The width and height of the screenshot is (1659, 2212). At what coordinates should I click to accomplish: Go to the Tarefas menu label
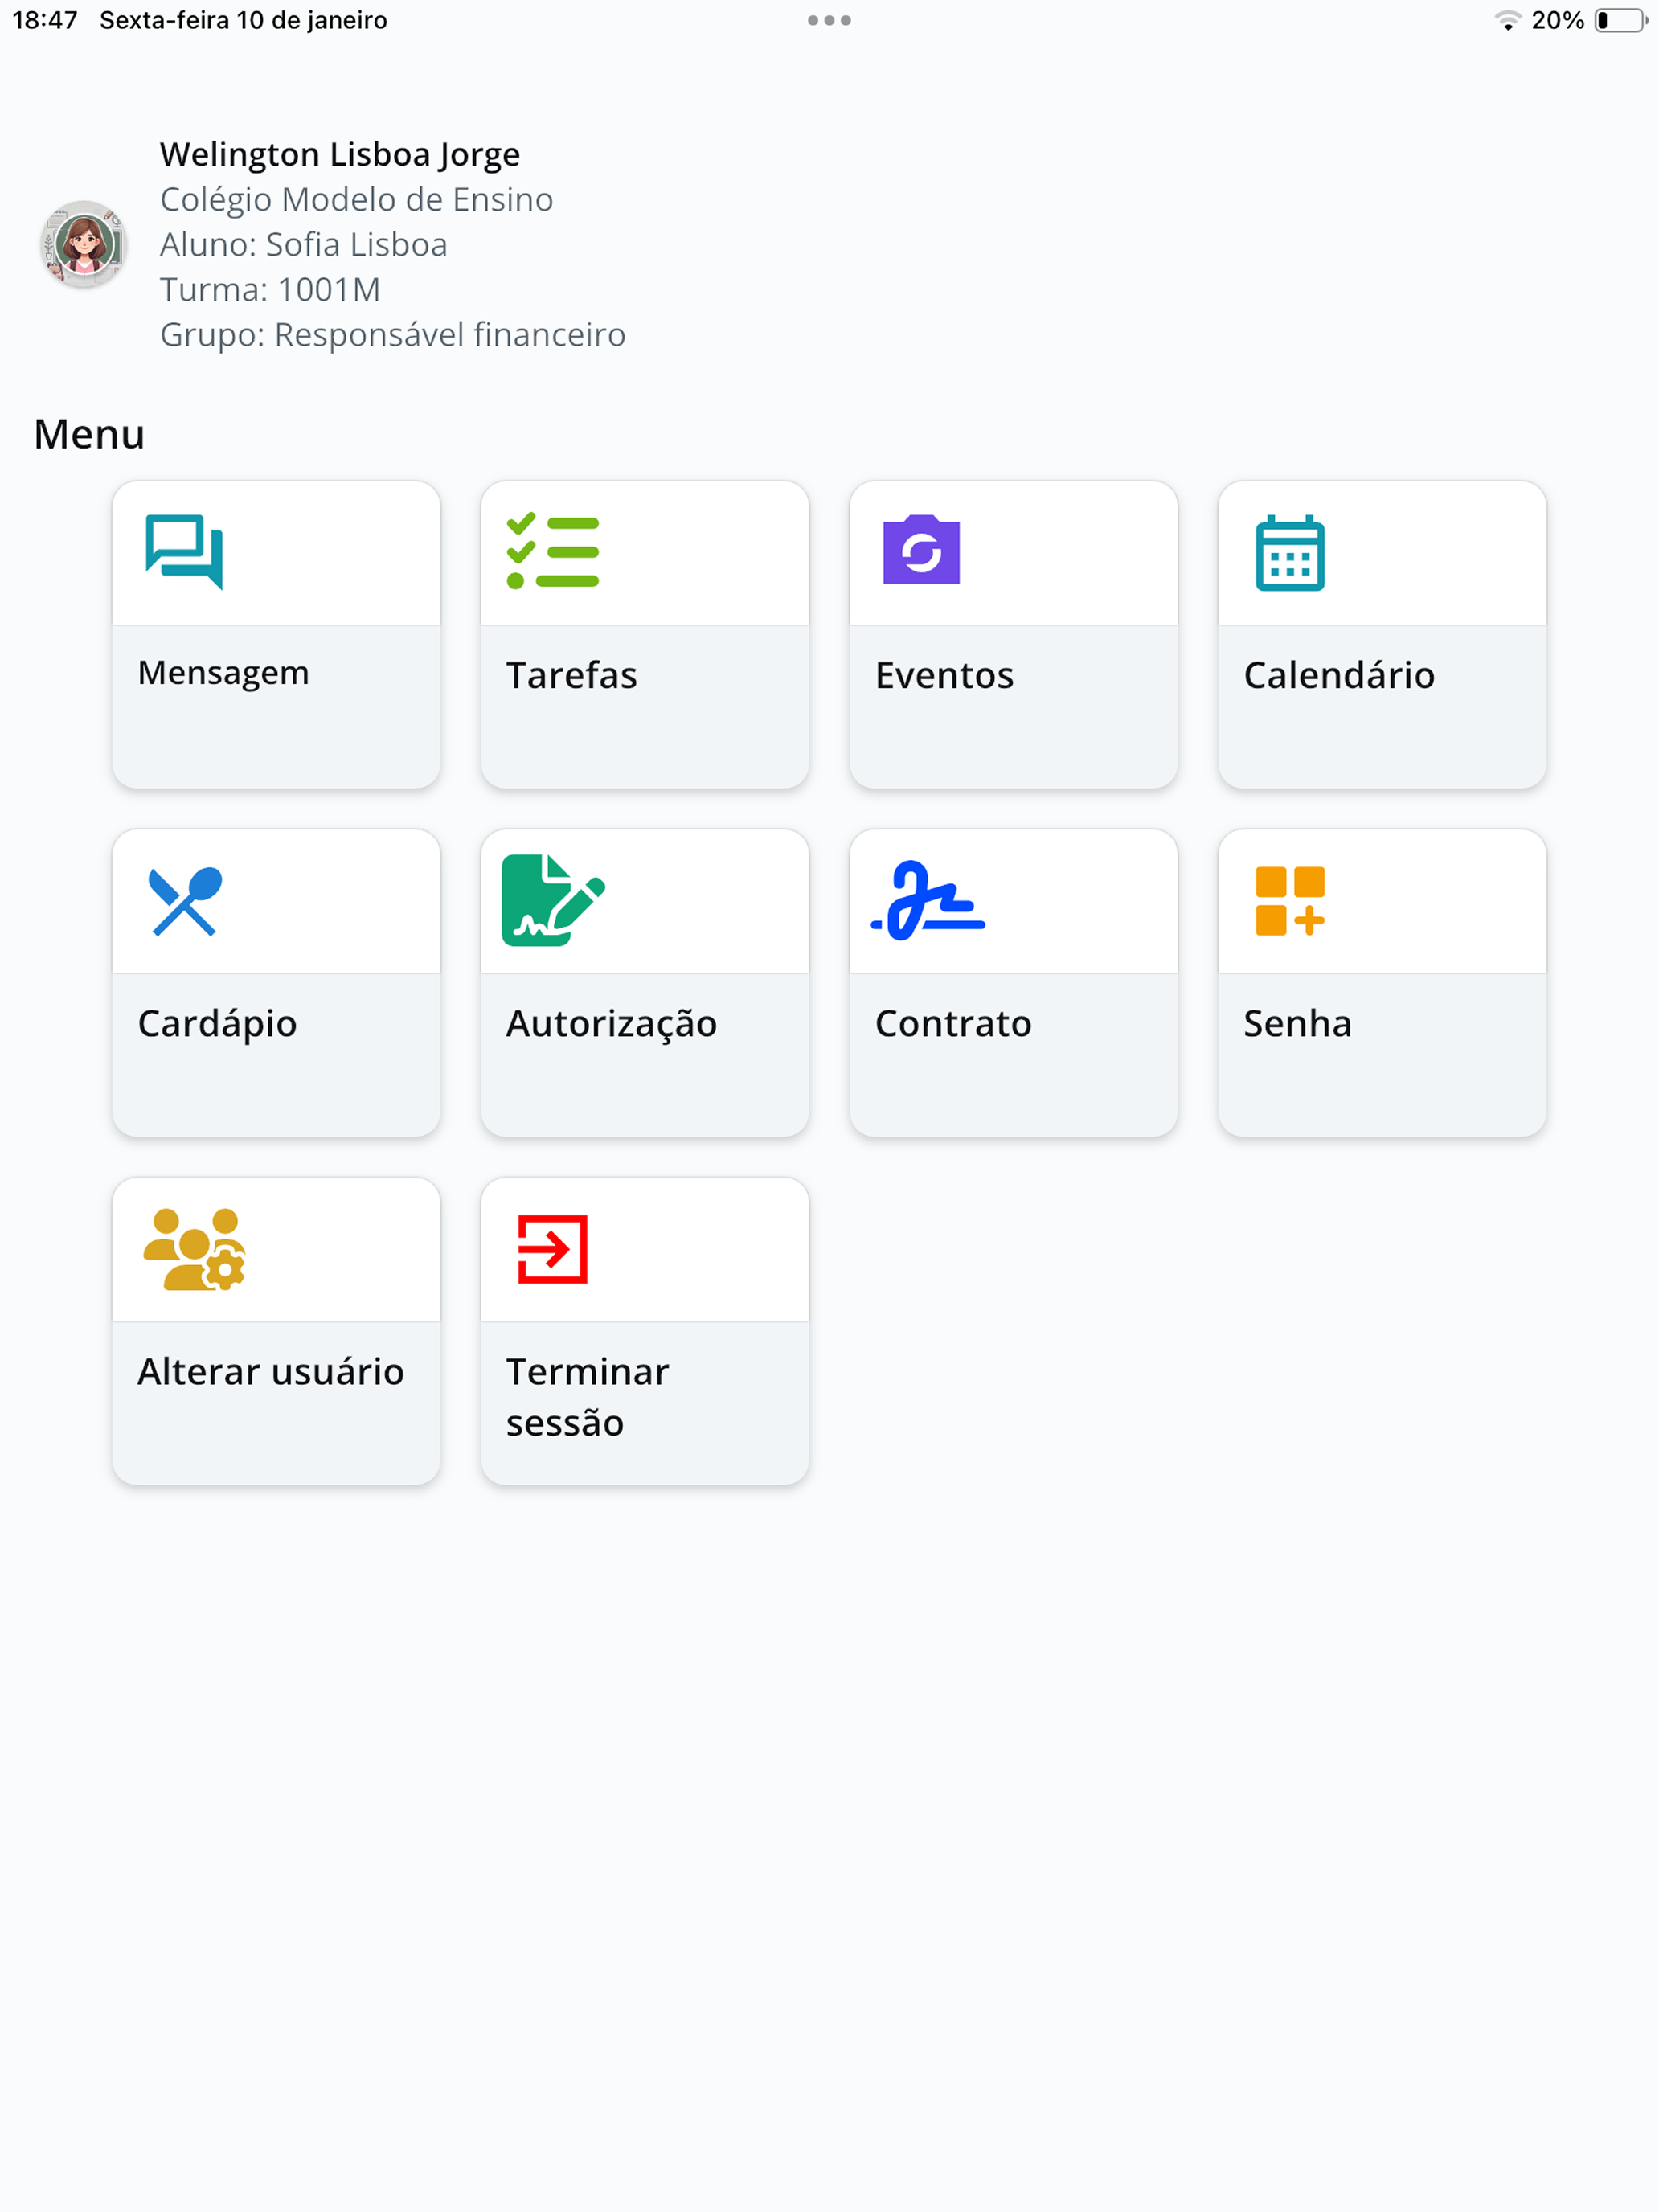coord(572,675)
